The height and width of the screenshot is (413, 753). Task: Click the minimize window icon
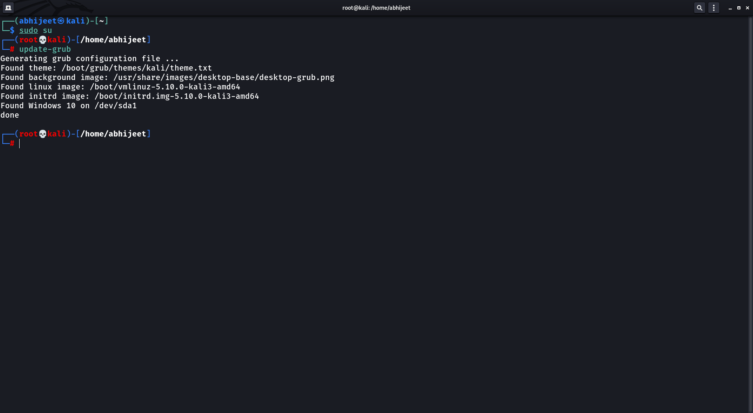pyautogui.click(x=730, y=7)
